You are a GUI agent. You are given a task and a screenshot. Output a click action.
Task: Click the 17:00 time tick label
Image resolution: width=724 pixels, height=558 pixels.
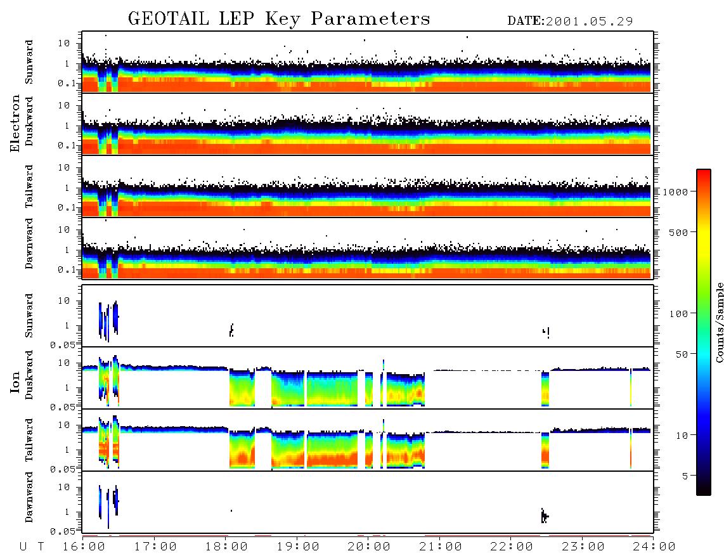tap(155, 547)
